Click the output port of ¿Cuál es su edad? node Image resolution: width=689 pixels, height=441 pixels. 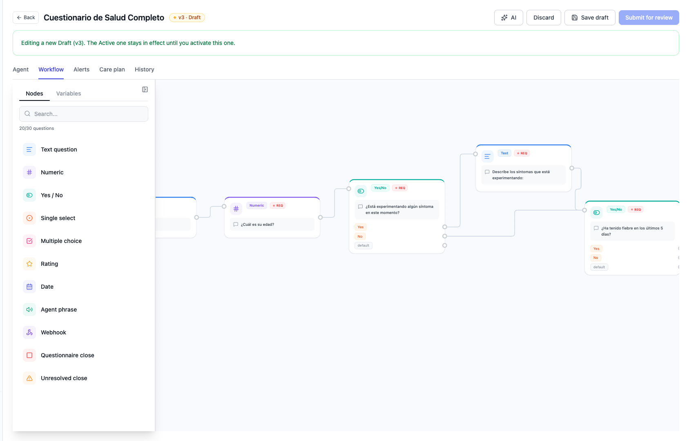tap(320, 218)
